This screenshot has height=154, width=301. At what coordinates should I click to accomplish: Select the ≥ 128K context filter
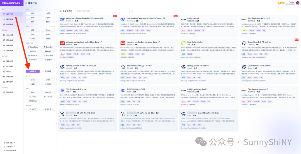click(48, 84)
